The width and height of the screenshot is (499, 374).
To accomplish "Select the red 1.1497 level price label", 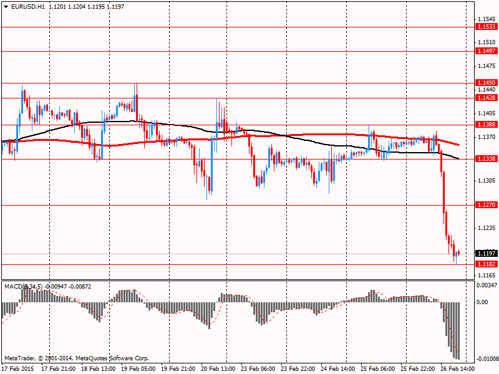I will pos(486,51).
